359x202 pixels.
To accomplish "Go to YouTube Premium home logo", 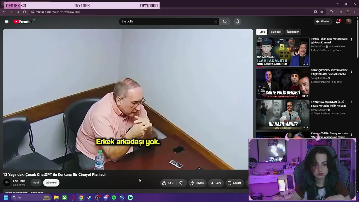I will (23, 22).
